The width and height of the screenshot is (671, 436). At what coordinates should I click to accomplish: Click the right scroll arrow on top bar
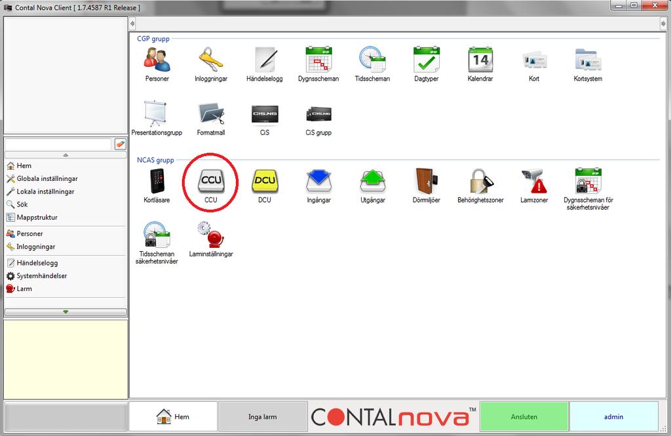(663, 24)
